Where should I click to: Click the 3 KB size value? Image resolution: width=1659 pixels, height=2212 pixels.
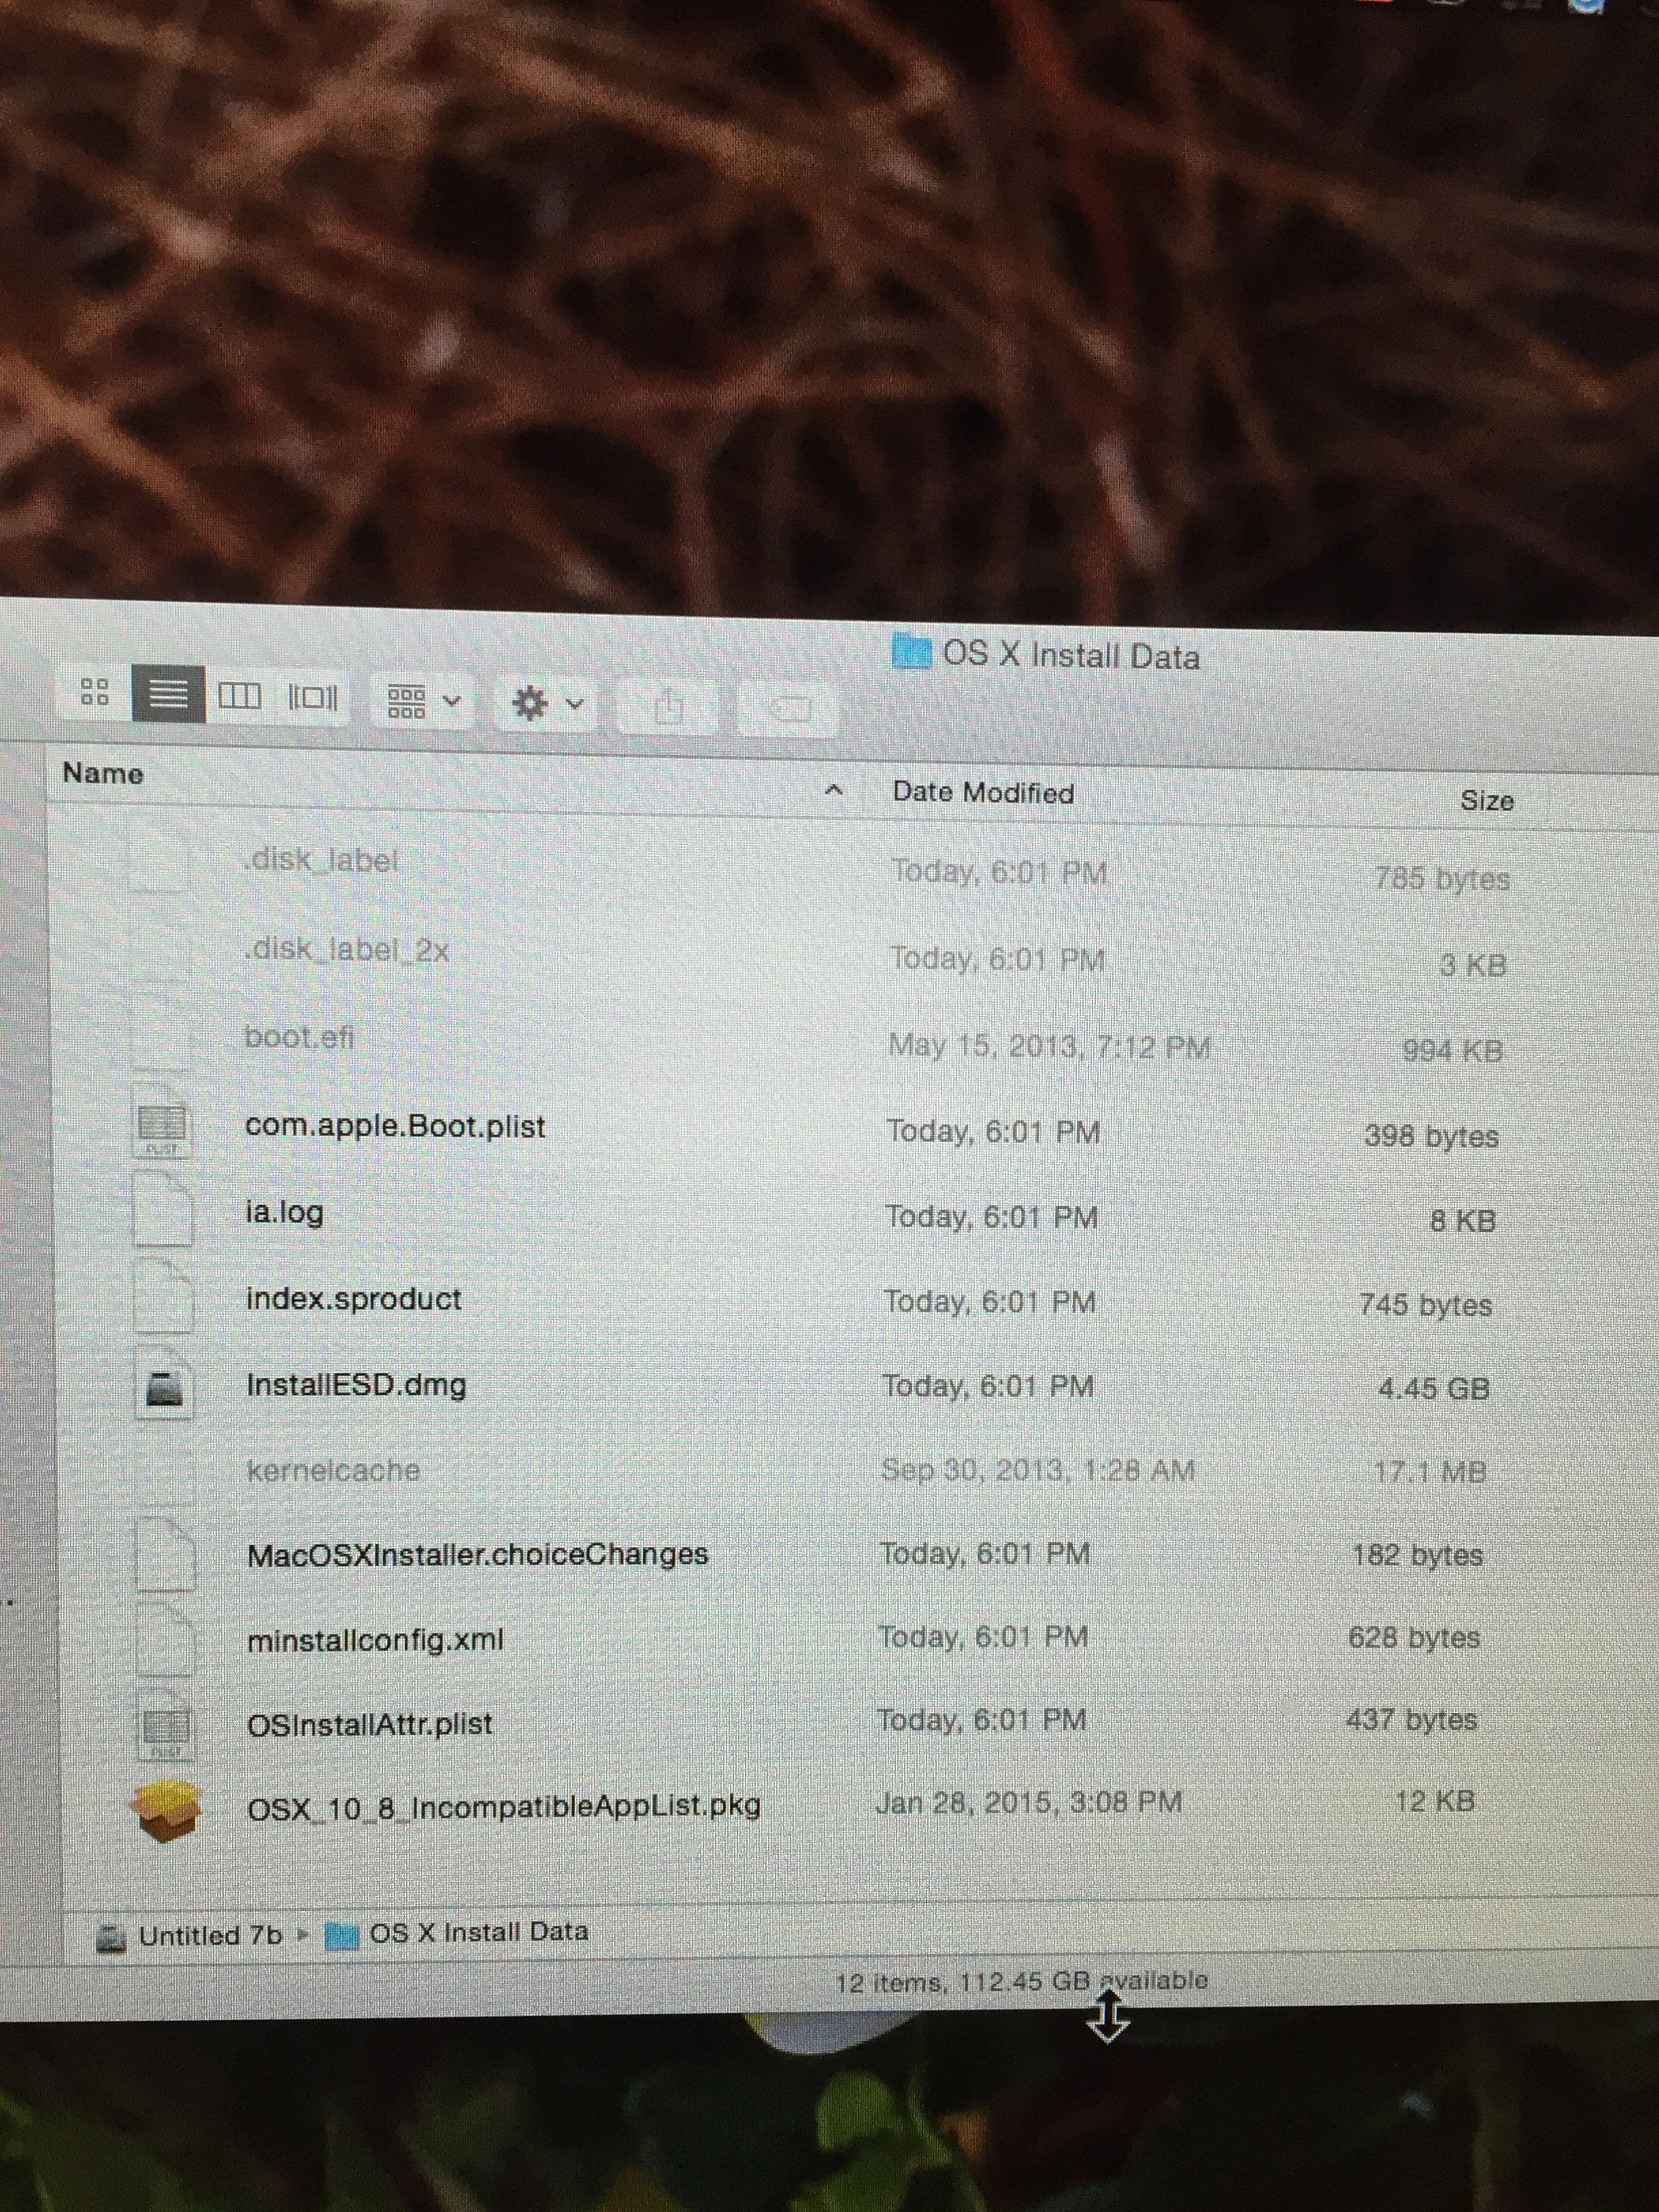pyautogui.click(x=1472, y=965)
